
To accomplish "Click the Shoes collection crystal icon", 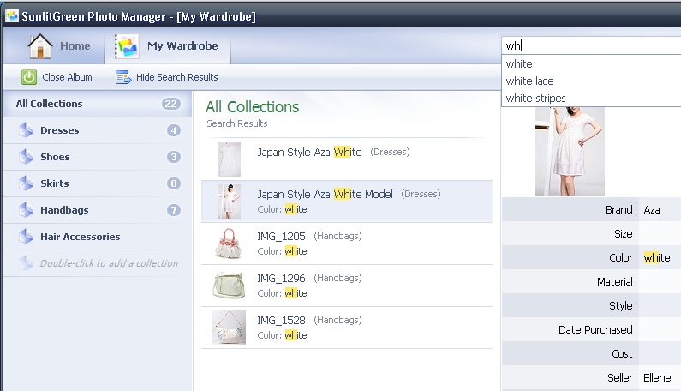I will pyautogui.click(x=26, y=157).
